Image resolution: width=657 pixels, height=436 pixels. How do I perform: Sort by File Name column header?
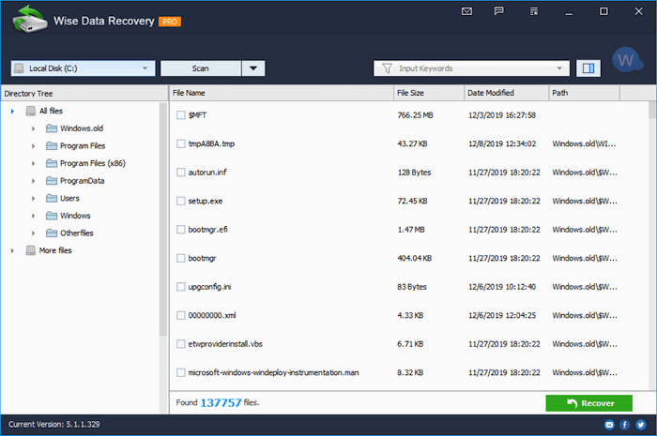click(x=282, y=93)
